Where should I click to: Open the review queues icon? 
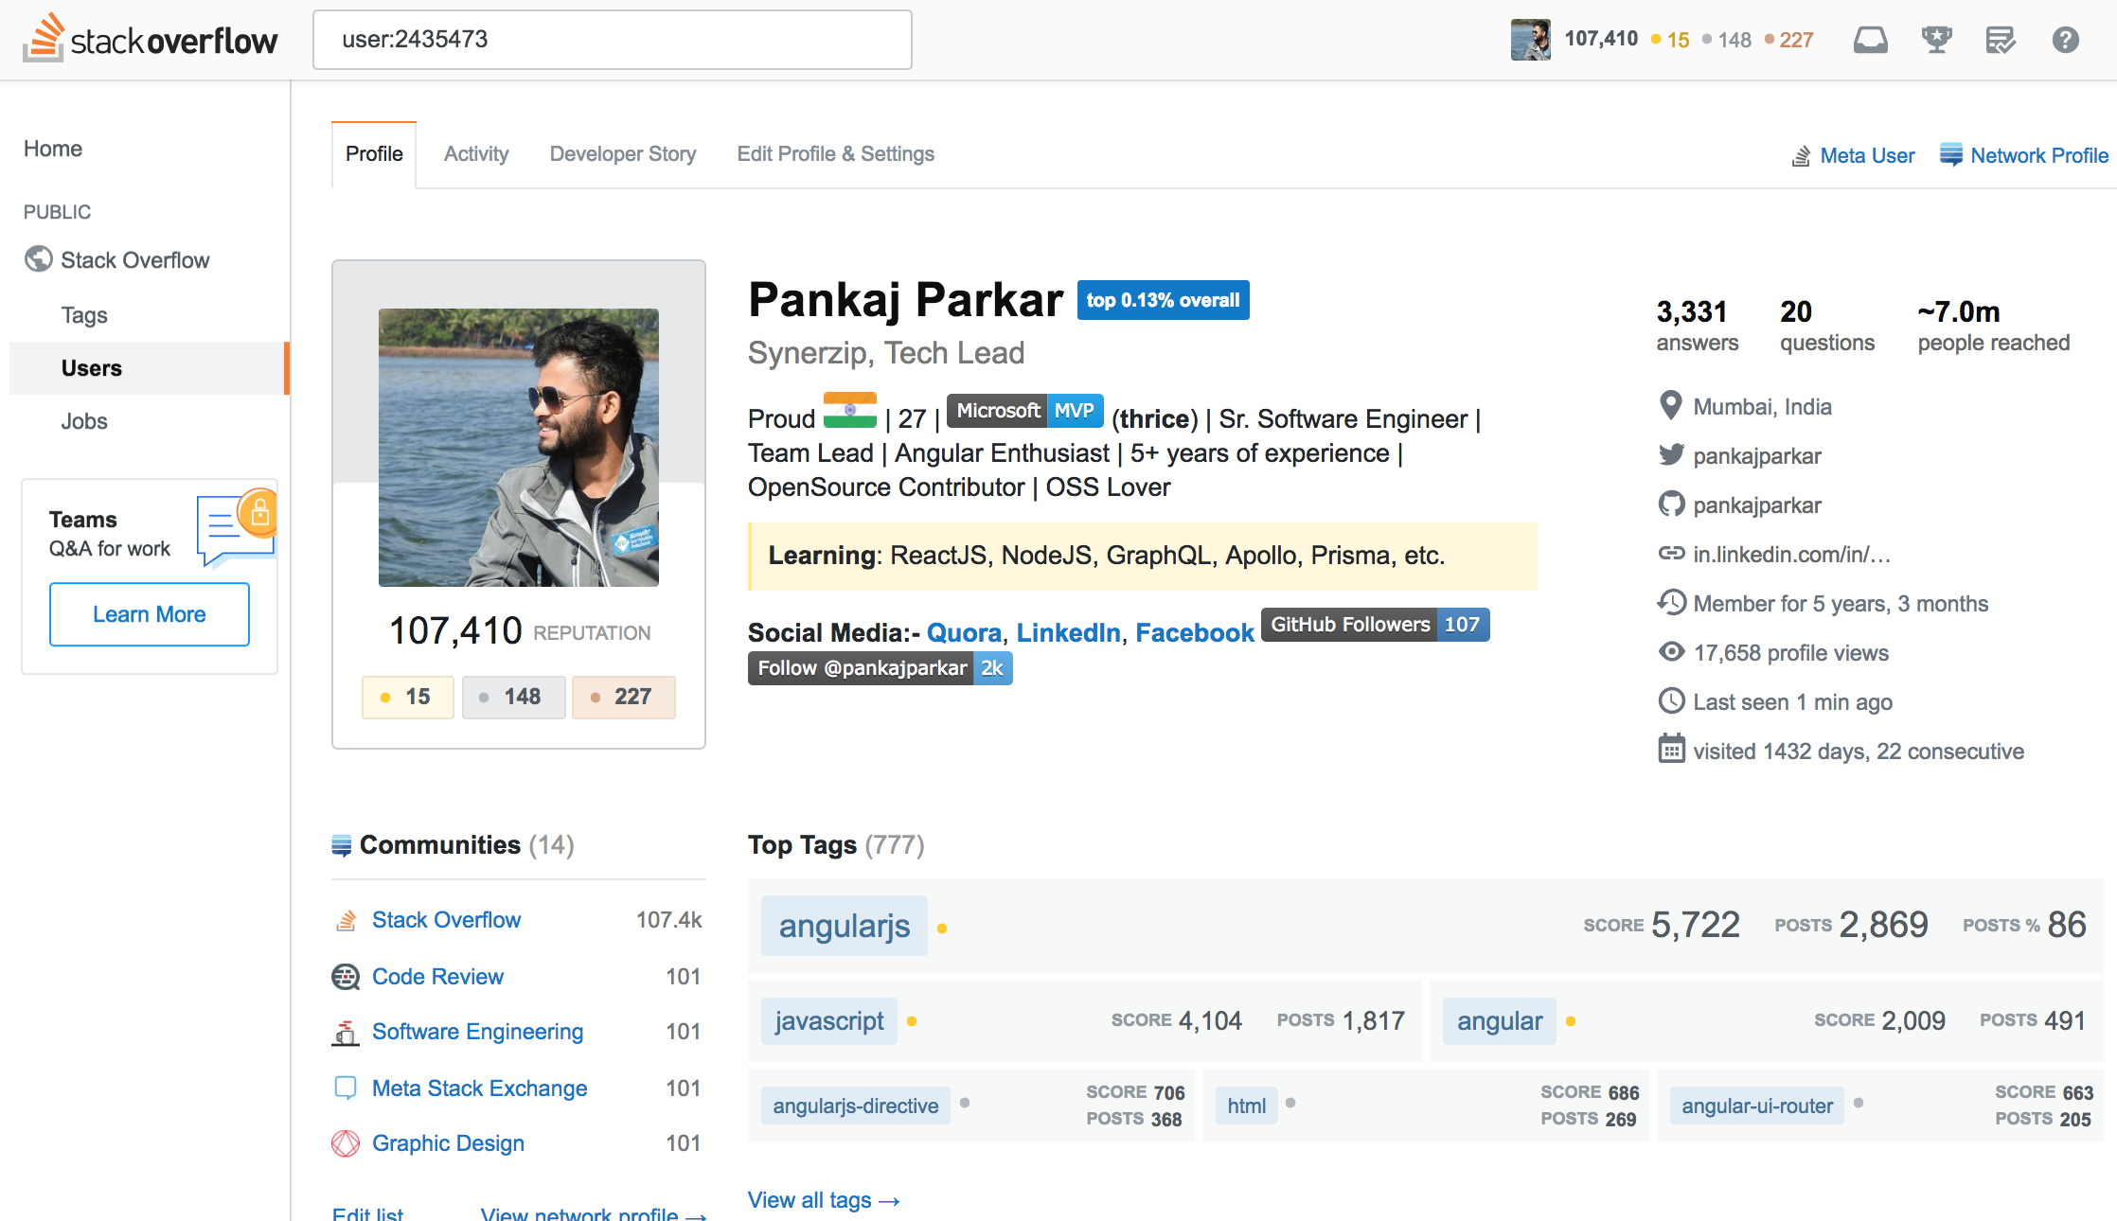(x=2001, y=40)
